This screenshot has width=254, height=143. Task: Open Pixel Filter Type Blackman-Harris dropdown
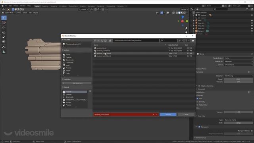click(238, 120)
